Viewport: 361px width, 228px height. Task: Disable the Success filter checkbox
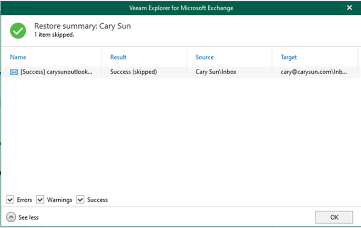(80, 199)
